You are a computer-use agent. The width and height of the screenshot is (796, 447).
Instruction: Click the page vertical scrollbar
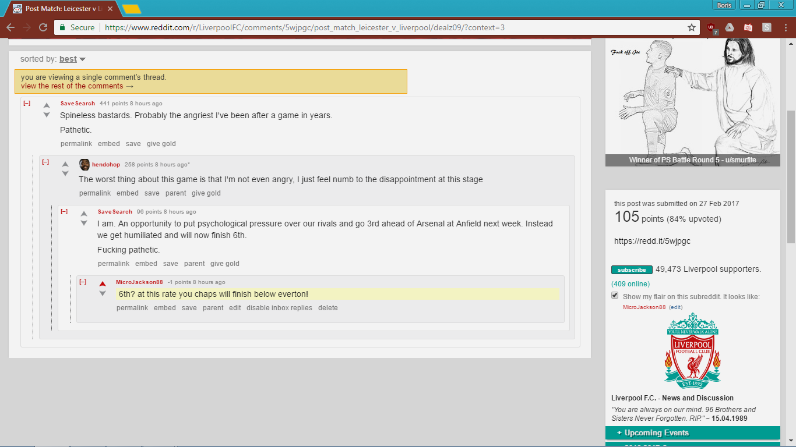[791, 178]
